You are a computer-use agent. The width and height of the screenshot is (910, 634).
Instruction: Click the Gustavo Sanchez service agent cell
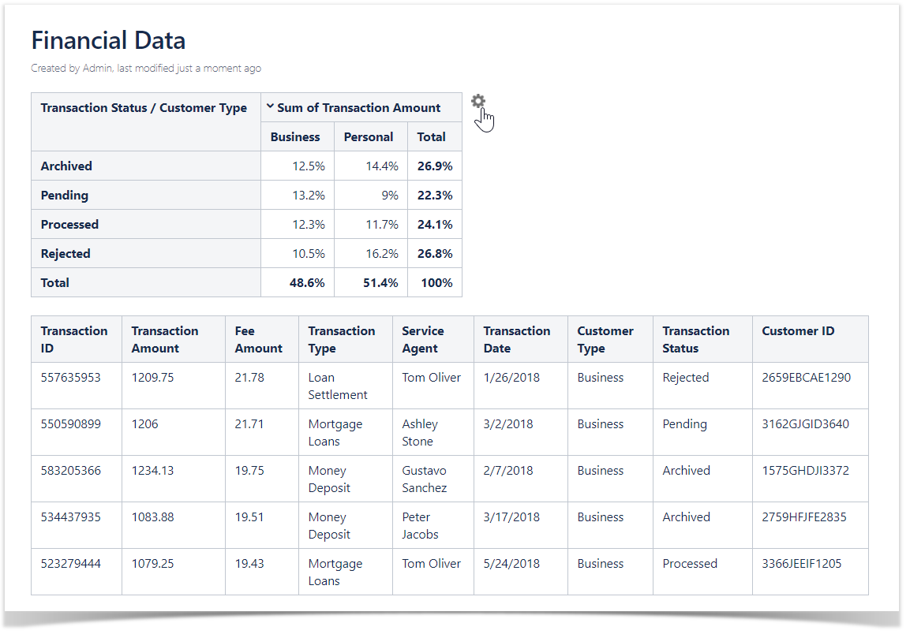425,479
